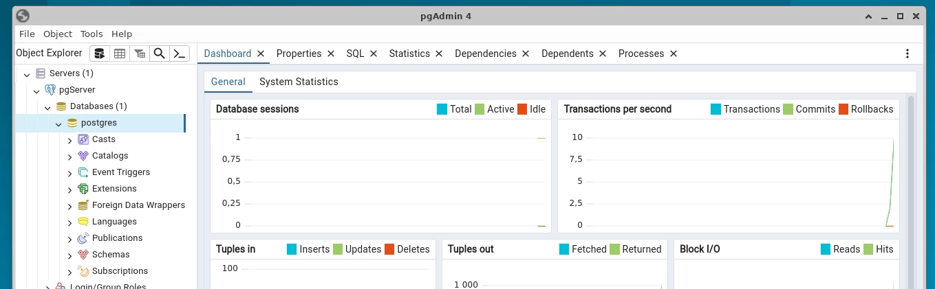935x289 pixels.
Task: Click the pgServer elephant icon
Action: (50, 90)
